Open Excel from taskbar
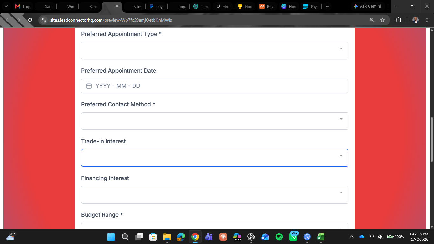The width and height of the screenshot is (434, 244). point(321,237)
